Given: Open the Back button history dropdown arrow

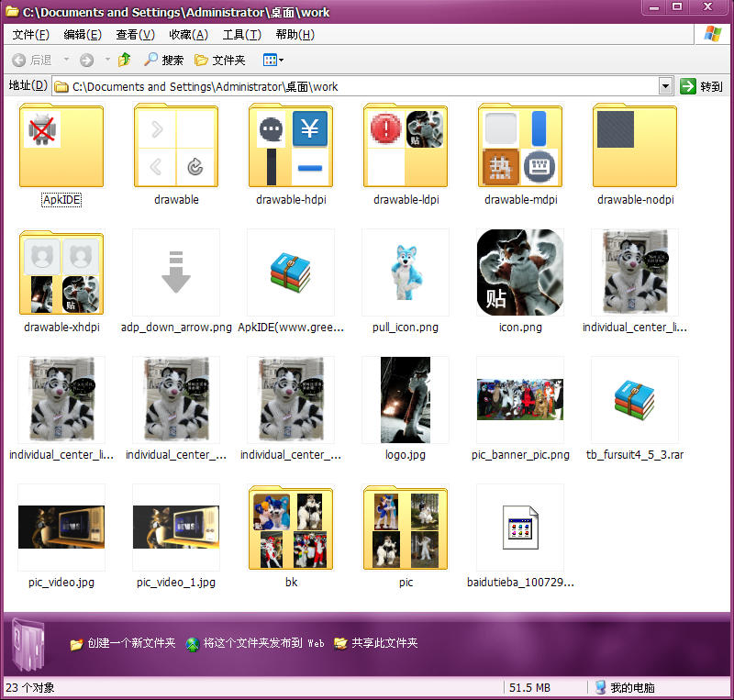Looking at the screenshot, I should click(66, 60).
